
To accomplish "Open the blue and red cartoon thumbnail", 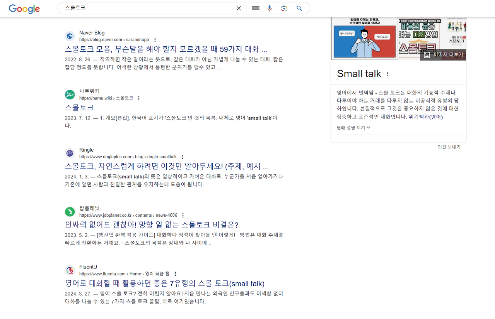I will tap(364, 39).
